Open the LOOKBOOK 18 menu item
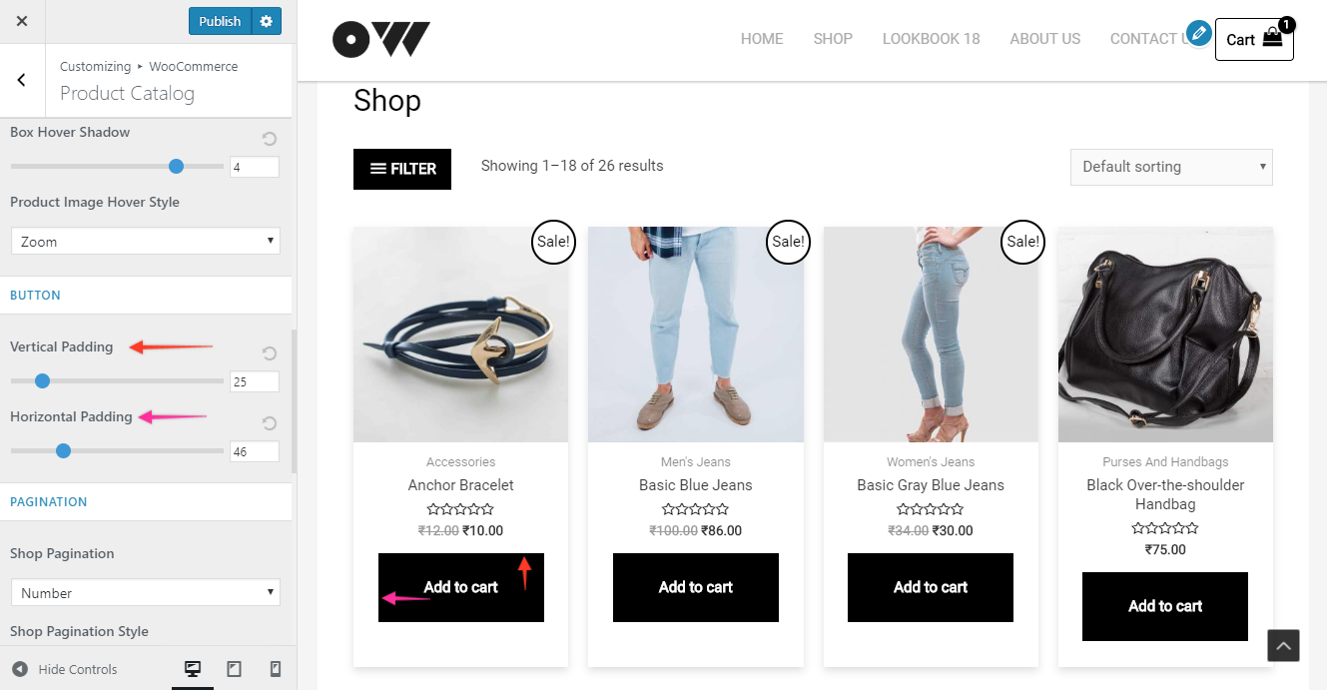The height and width of the screenshot is (690, 1327). [x=931, y=39]
